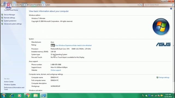This screenshot has height=98, width=175.
Task: Click the Windows 7 logo image
Action: (x=161, y=27)
